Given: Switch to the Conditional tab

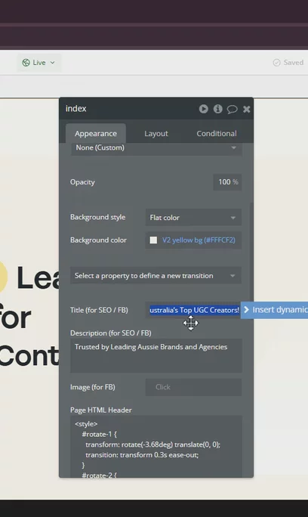Looking at the screenshot, I should pyautogui.click(x=217, y=134).
